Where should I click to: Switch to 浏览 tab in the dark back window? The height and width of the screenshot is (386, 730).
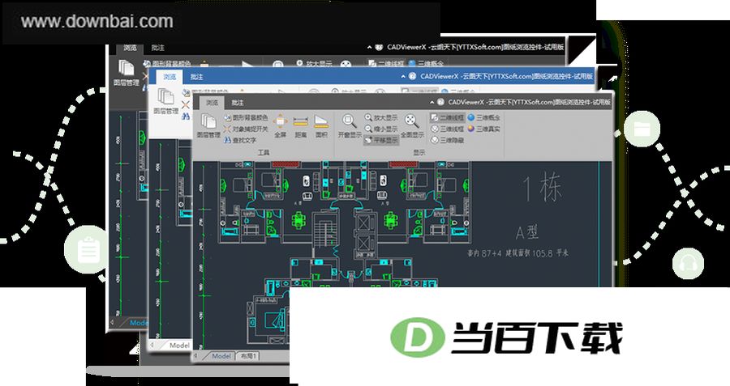point(130,48)
